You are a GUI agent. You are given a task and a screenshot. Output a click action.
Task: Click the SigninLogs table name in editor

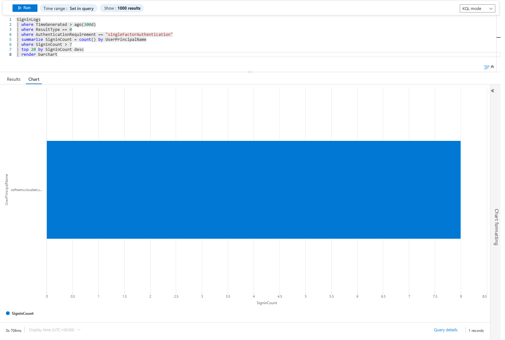[x=28, y=20]
